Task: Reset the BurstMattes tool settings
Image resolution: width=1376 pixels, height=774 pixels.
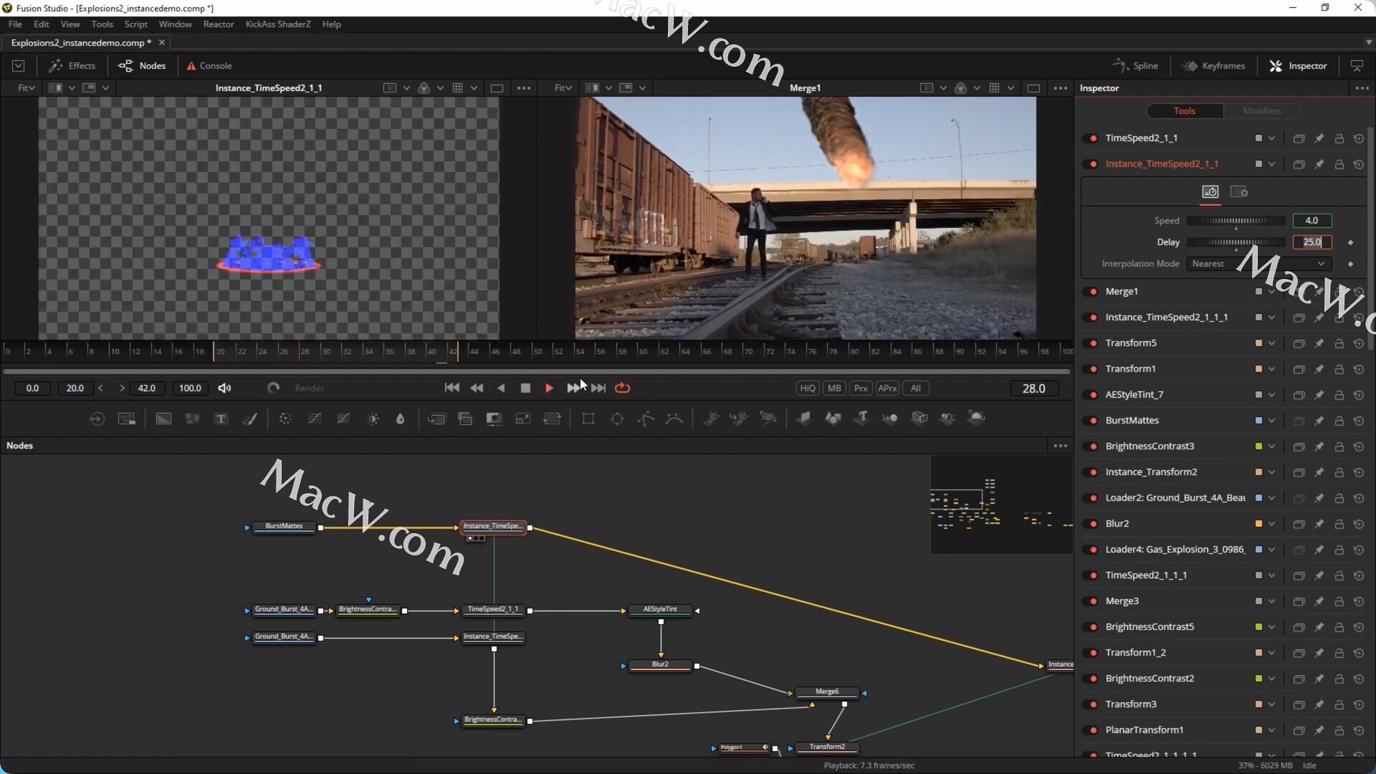Action: (x=1359, y=421)
